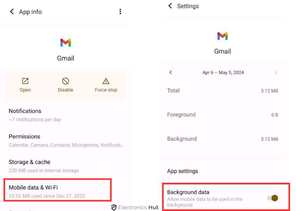Go back from the App info screen
This screenshot has width=296, height=211.
click(12, 12)
